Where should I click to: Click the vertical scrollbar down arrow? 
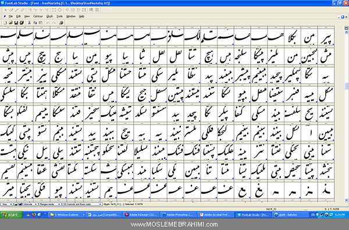tap(346, 200)
